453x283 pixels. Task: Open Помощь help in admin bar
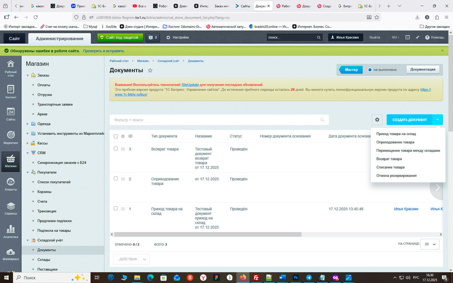click(435, 37)
